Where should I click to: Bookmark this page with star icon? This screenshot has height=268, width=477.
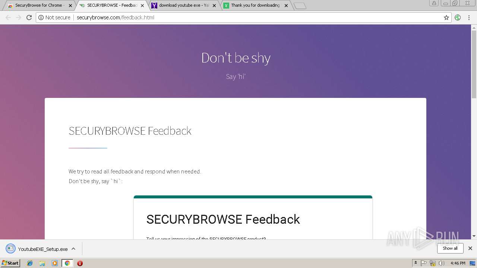pos(446,17)
